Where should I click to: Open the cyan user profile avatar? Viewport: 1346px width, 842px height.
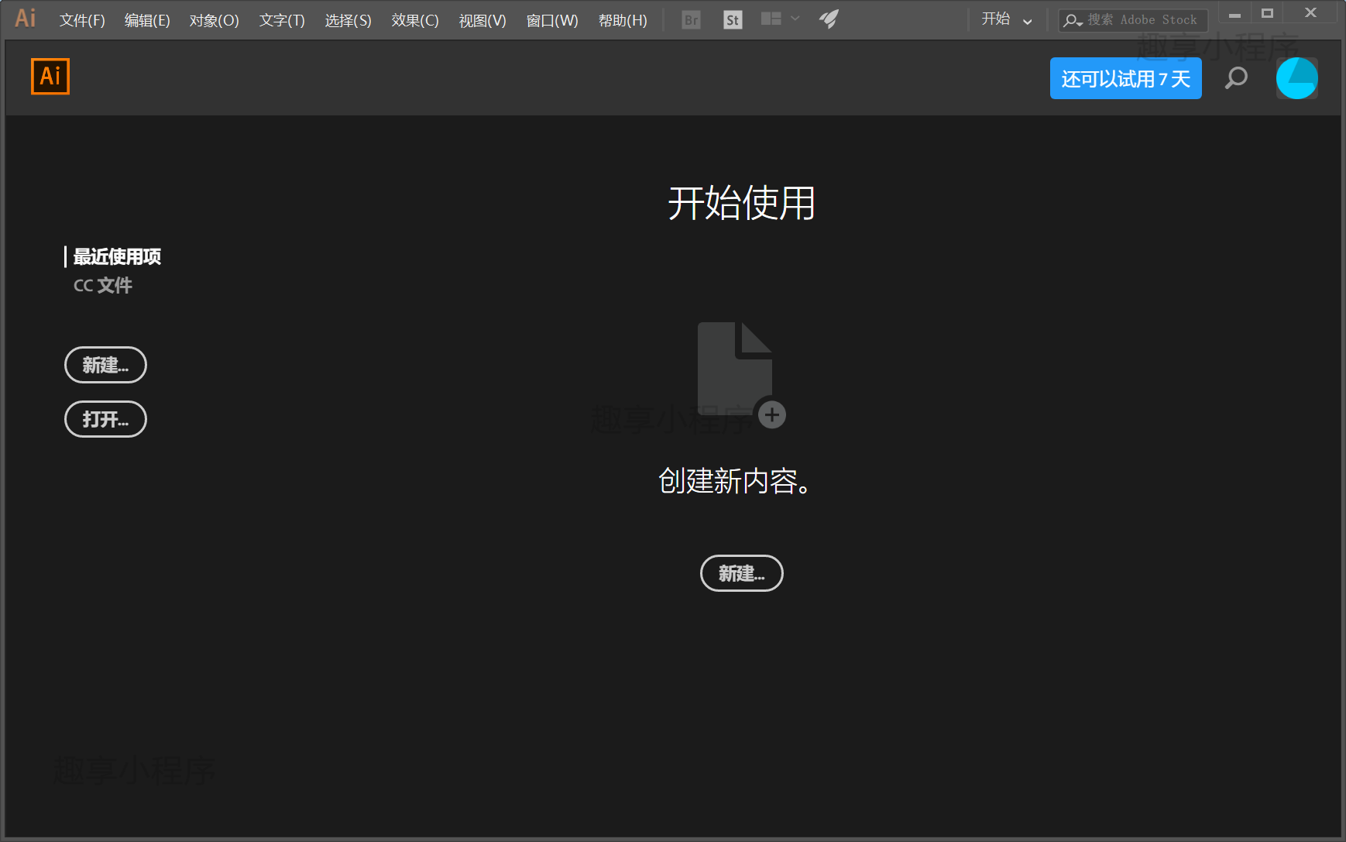click(1297, 78)
